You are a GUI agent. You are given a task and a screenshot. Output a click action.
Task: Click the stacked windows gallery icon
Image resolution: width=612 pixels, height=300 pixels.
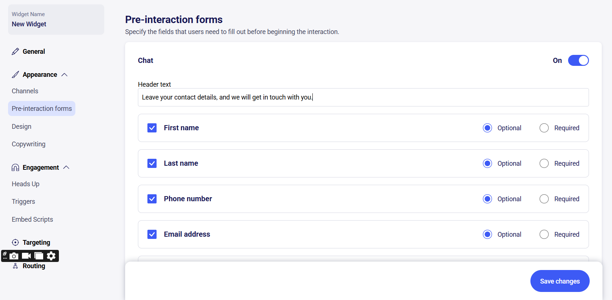tap(39, 256)
